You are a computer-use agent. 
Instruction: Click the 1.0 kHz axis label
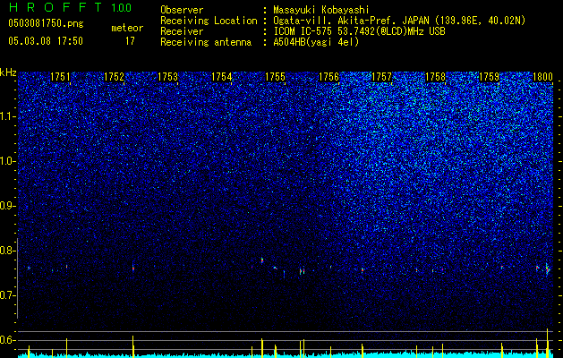click(x=8, y=161)
